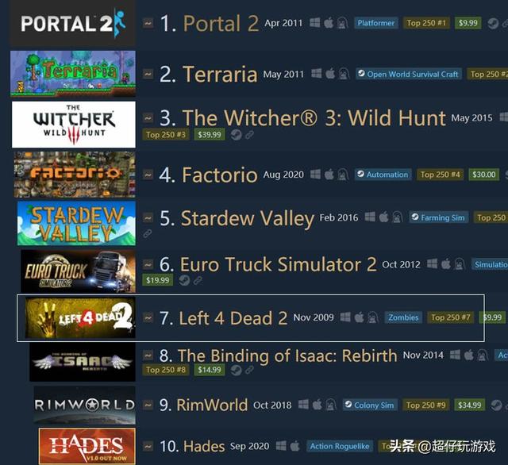Click the Windows platform icon beside Portal 2
Viewport: 508px width, 465px height.
(314, 23)
